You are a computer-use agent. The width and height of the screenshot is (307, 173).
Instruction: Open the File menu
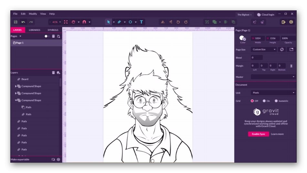click(x=15, y=14)
